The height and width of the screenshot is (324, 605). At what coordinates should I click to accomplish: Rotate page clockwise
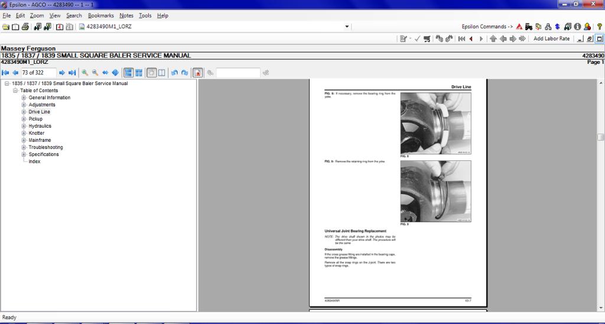pyautogui.click(x=184, y=73)
